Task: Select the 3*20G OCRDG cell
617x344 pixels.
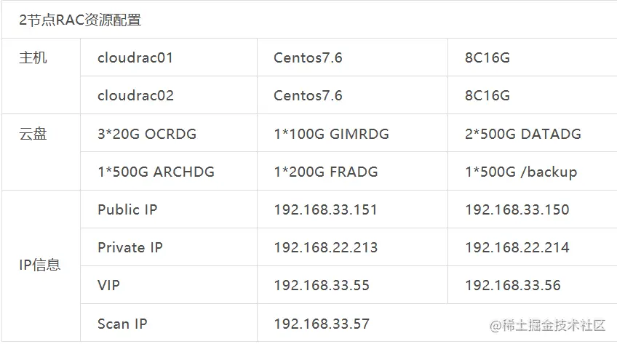Action: (x=169, y=133)
